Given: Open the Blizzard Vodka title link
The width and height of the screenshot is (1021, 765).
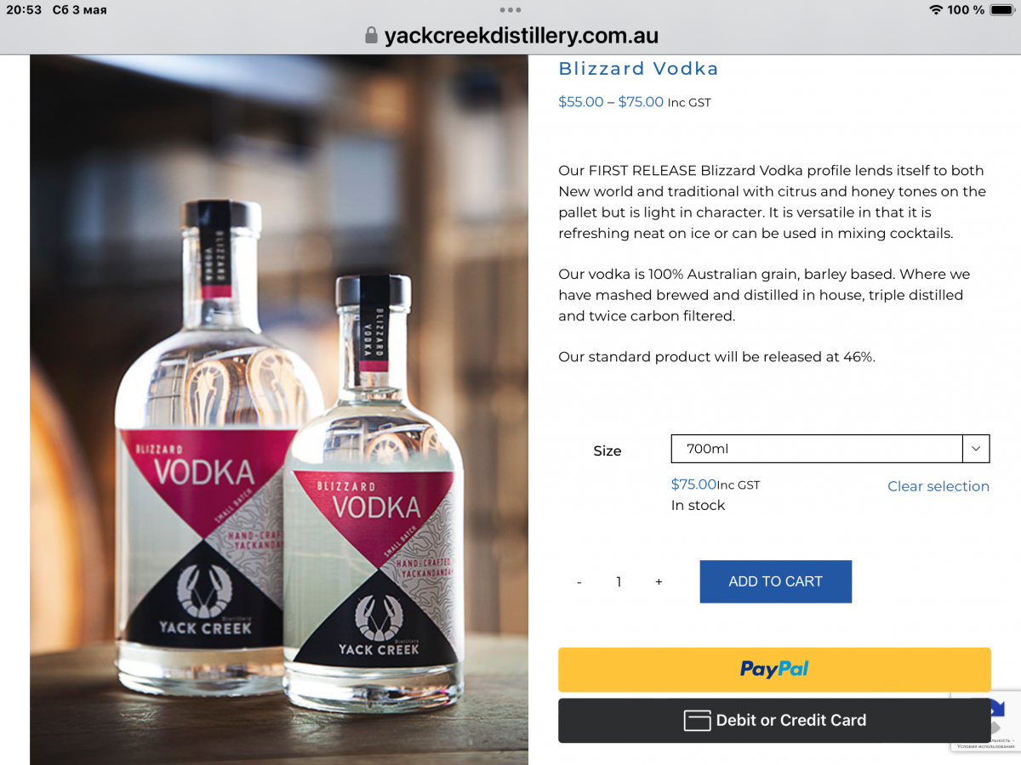Looking at the screenshot, I should coord(638,69).
